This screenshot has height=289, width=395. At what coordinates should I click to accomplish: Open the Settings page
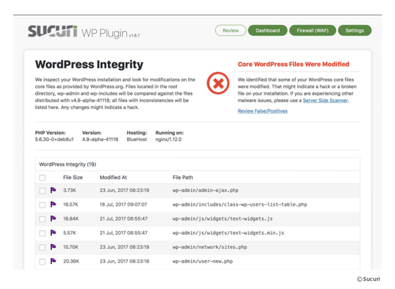click(354, 31)
